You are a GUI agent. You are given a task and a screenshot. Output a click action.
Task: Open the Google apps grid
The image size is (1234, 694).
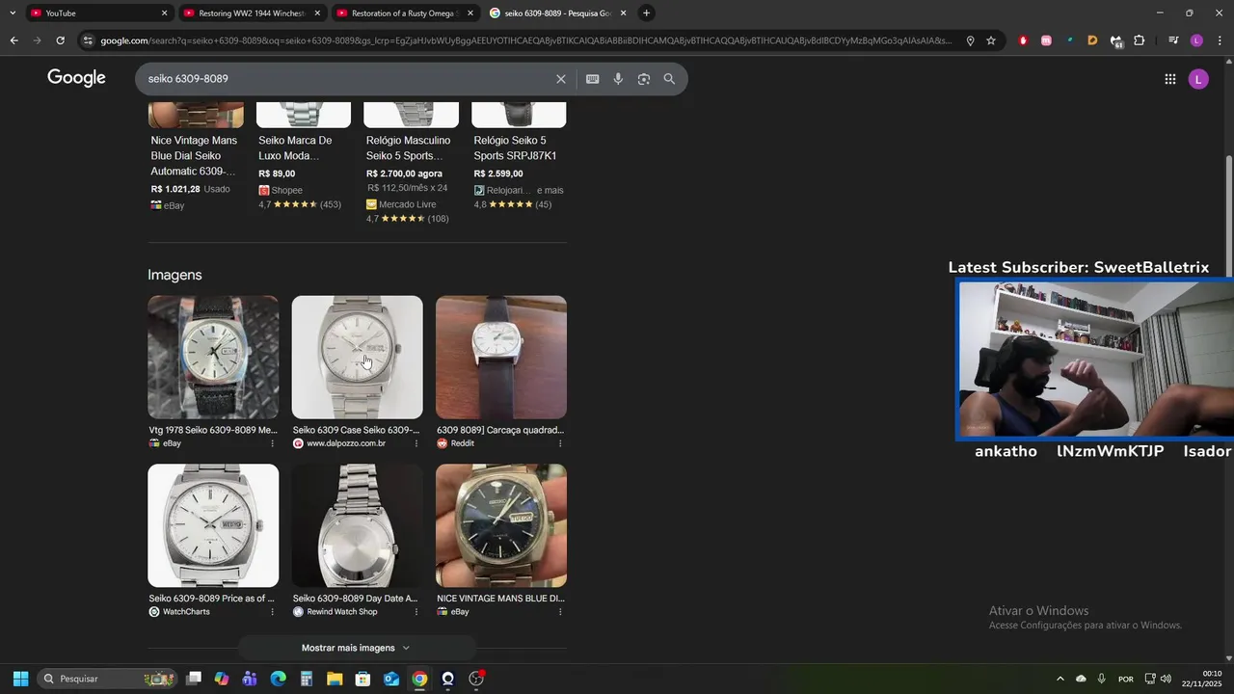(1170, 79)
